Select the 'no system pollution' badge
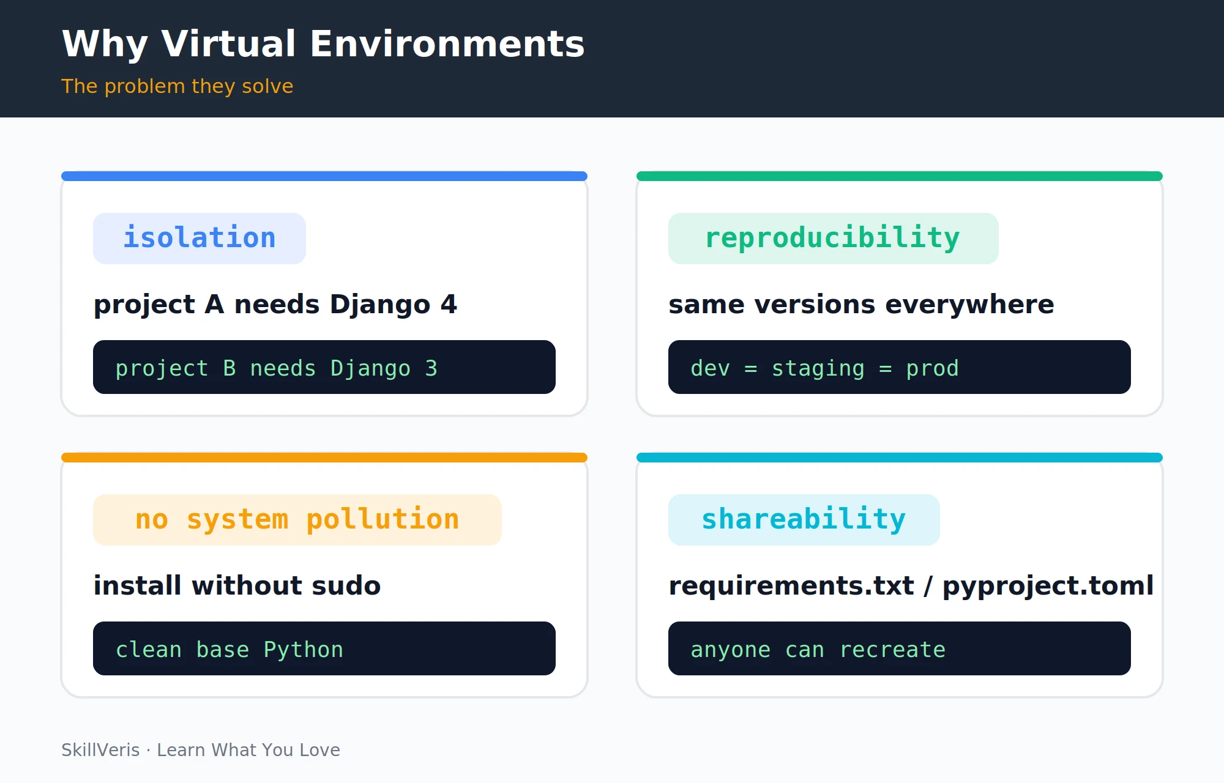 click(x=297, y=520)
